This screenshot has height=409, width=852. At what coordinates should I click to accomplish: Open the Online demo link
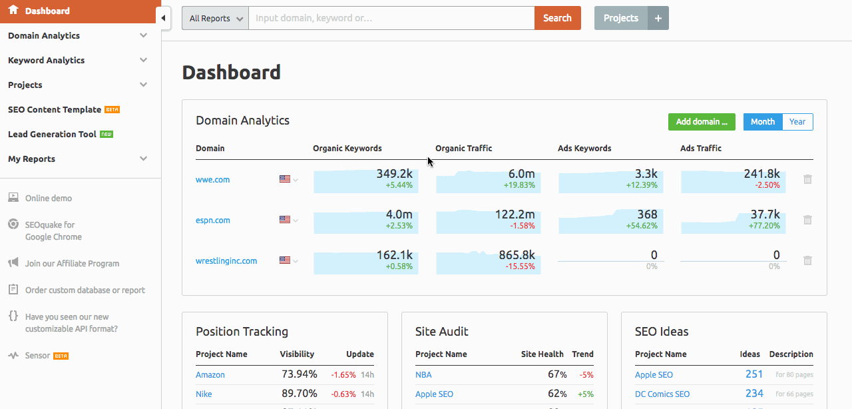pyautogui.click(x=49, y=198)
